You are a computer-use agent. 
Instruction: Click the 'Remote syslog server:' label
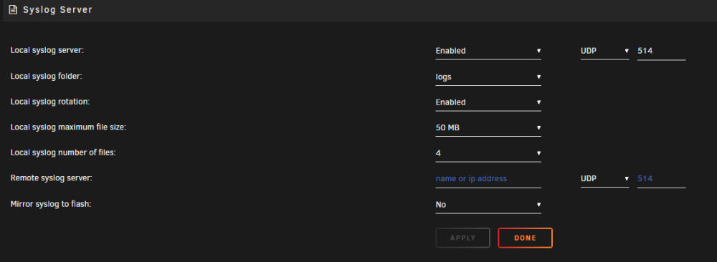[52, 178]
